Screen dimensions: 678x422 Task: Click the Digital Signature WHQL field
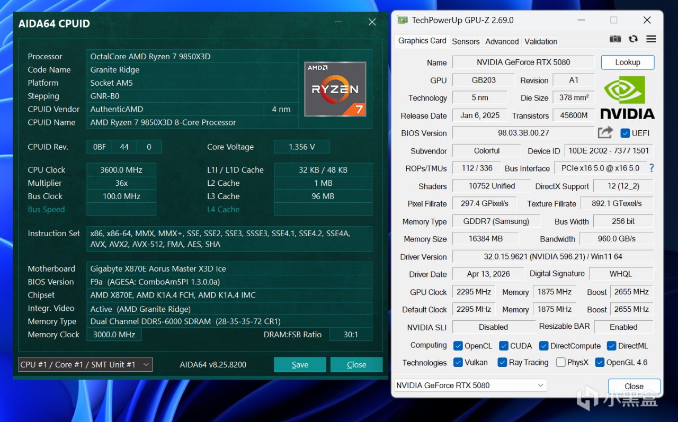tap(621, 274)
